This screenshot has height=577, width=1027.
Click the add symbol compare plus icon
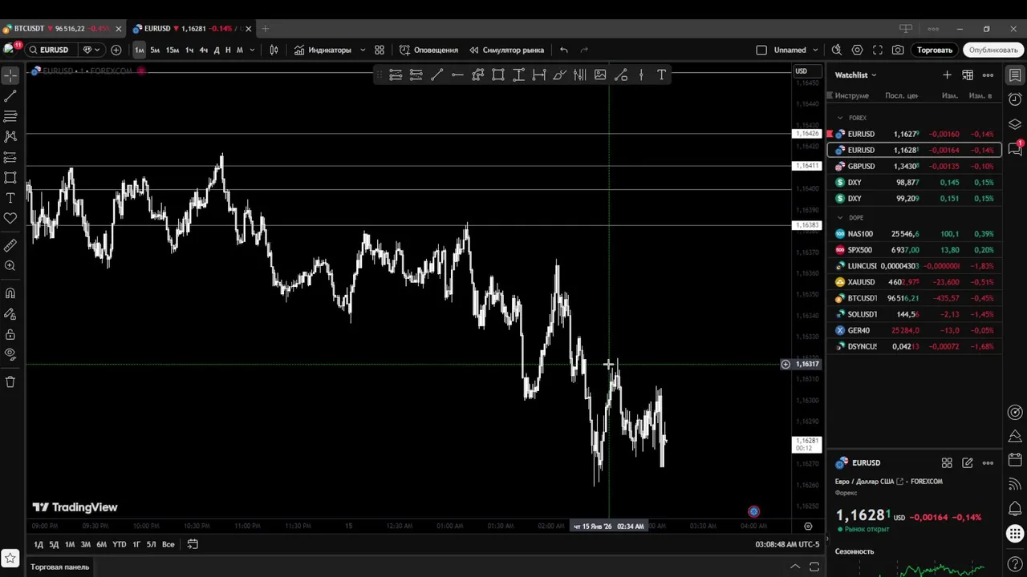(116, 50)
